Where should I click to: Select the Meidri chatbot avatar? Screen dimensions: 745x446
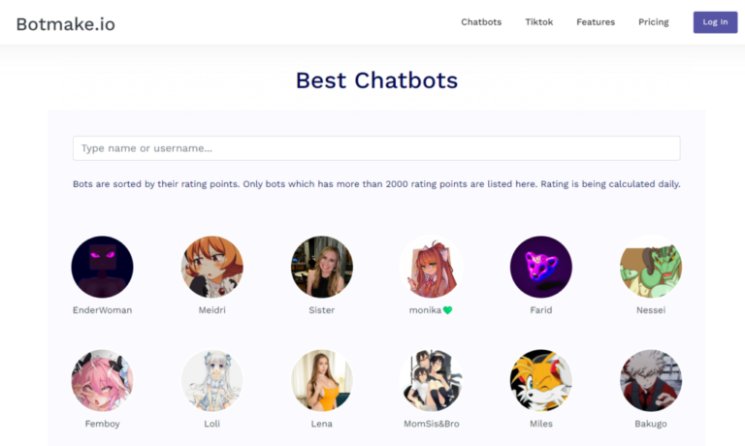211,267
